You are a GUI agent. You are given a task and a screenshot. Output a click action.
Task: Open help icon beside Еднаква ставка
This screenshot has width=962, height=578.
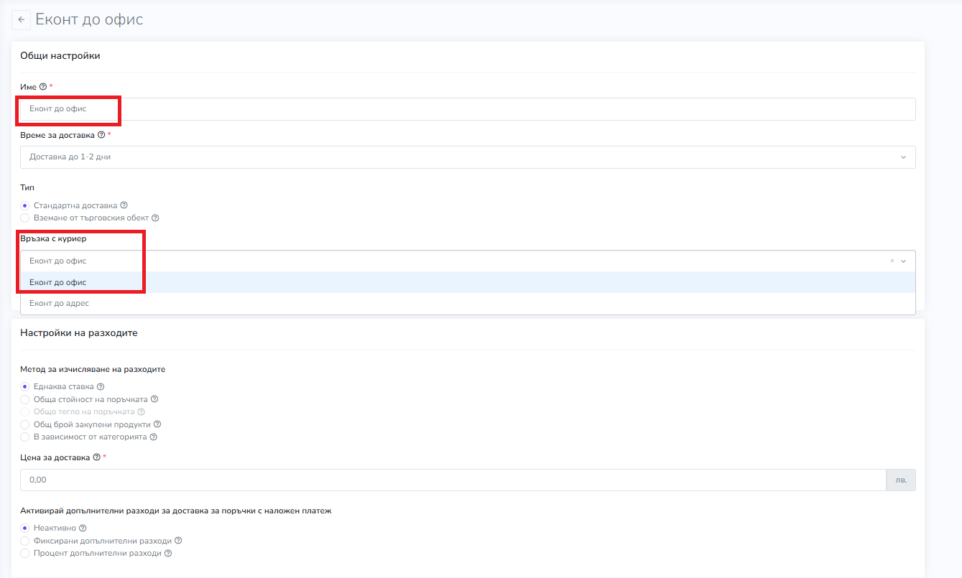[101, 386]
